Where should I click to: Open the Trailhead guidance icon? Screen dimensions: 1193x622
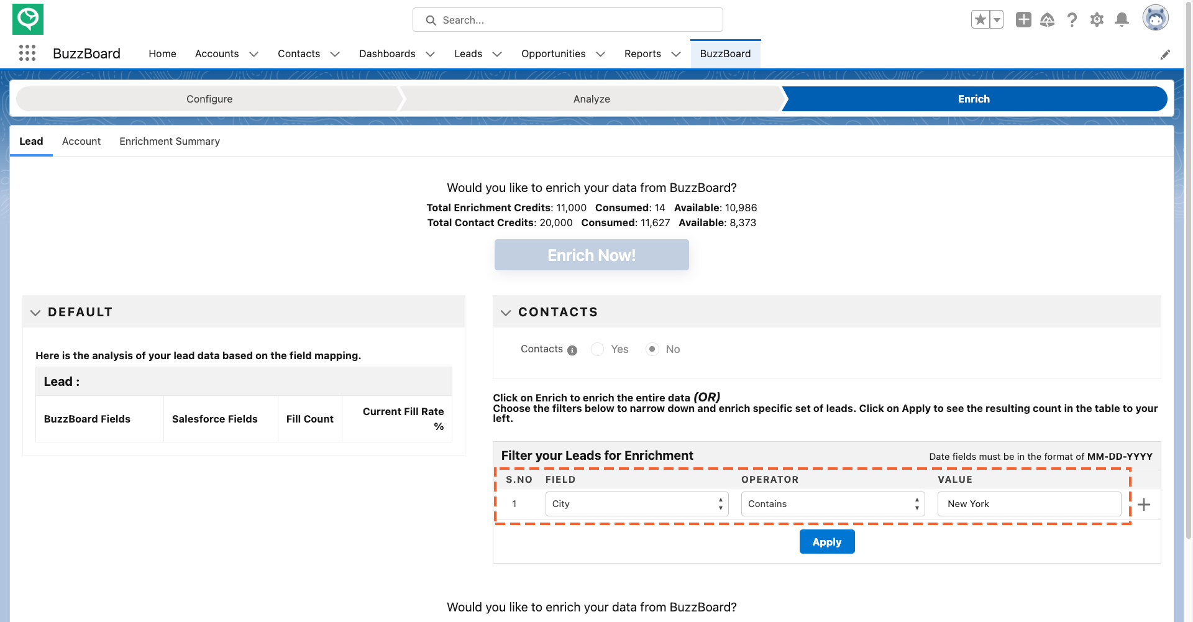pyautogui.click(x=1048, y=20)
